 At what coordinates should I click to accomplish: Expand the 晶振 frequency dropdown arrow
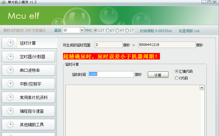pyautogui.click(x=82, y=30)
